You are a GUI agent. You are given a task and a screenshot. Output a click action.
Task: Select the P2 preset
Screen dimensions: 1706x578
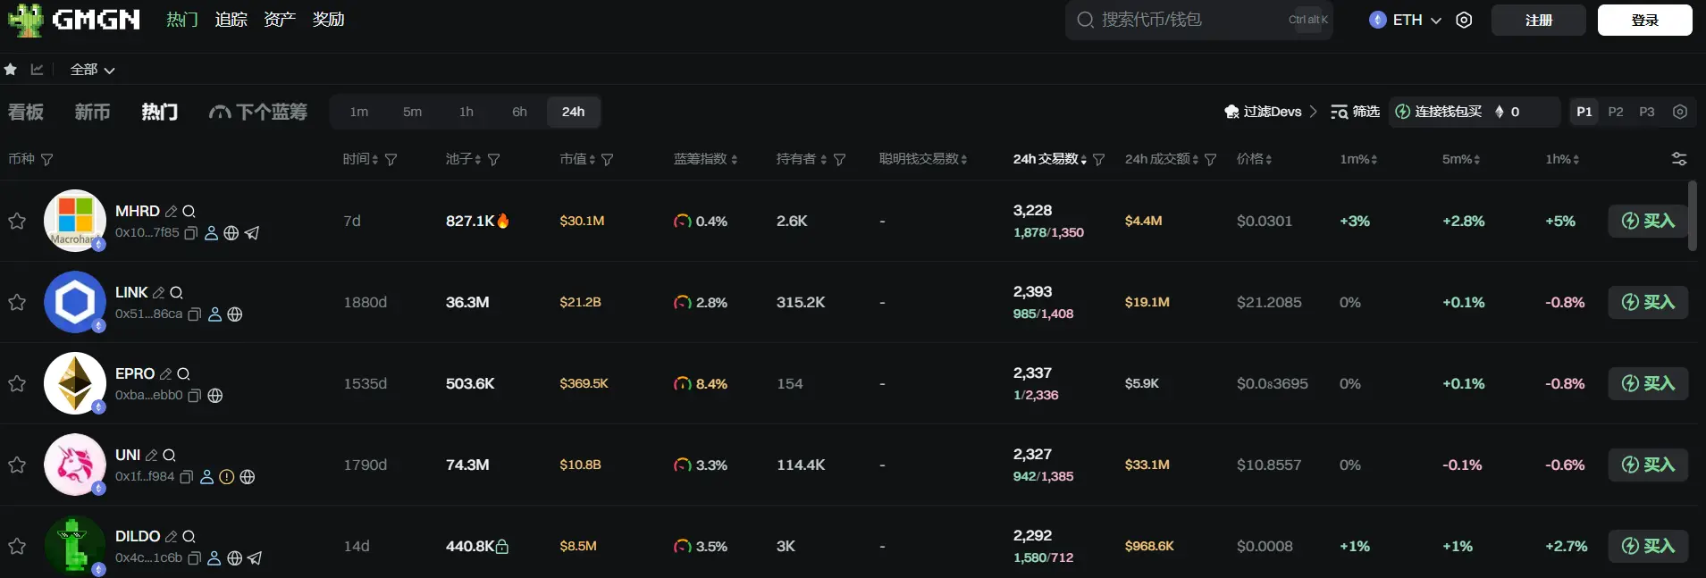[1615, 112]
